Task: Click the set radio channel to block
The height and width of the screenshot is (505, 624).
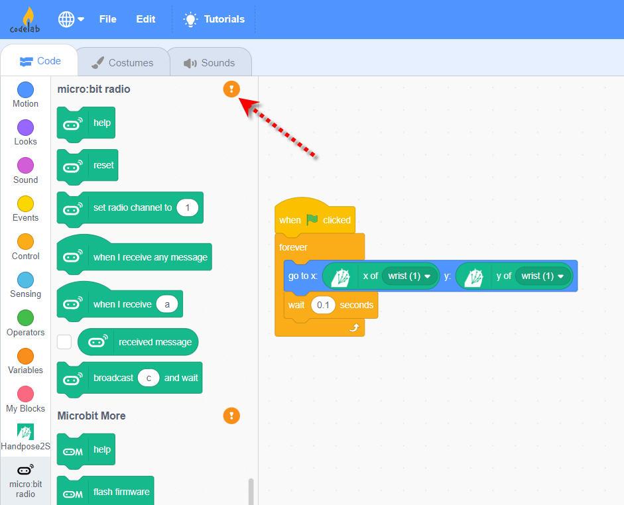Action: (130, 208)
